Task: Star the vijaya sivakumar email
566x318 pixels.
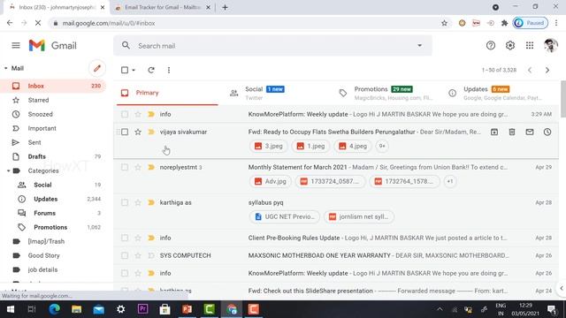Action: coord(138,132)
